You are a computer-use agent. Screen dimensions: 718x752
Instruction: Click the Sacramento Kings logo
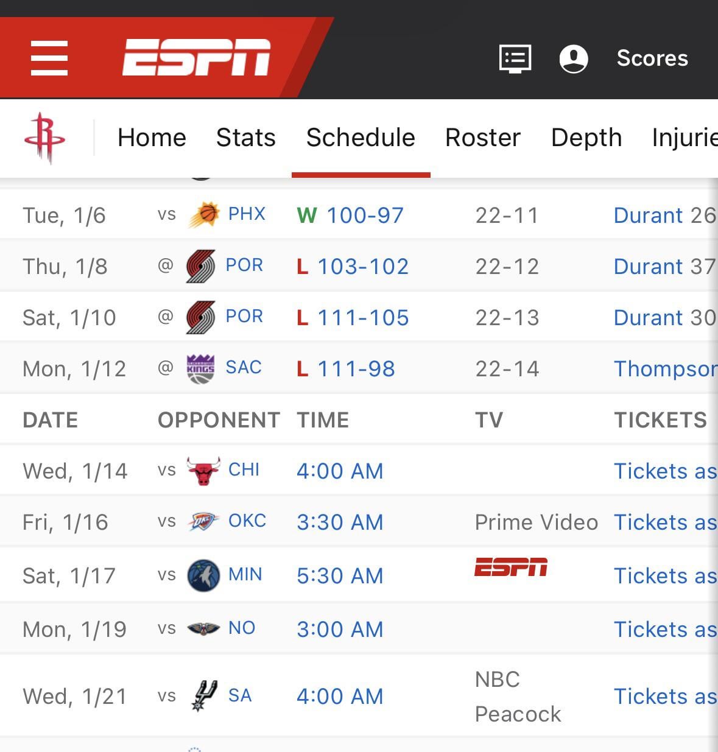pos(200,368)
